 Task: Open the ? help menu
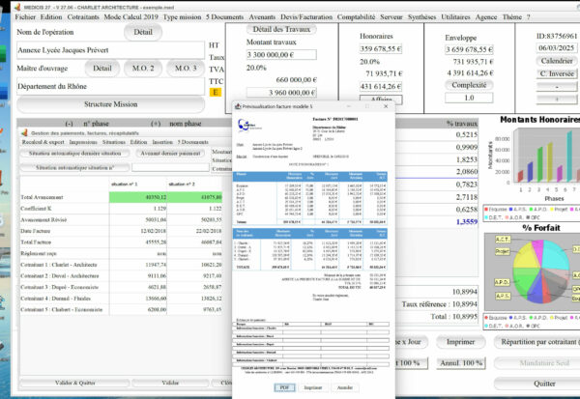528,17
